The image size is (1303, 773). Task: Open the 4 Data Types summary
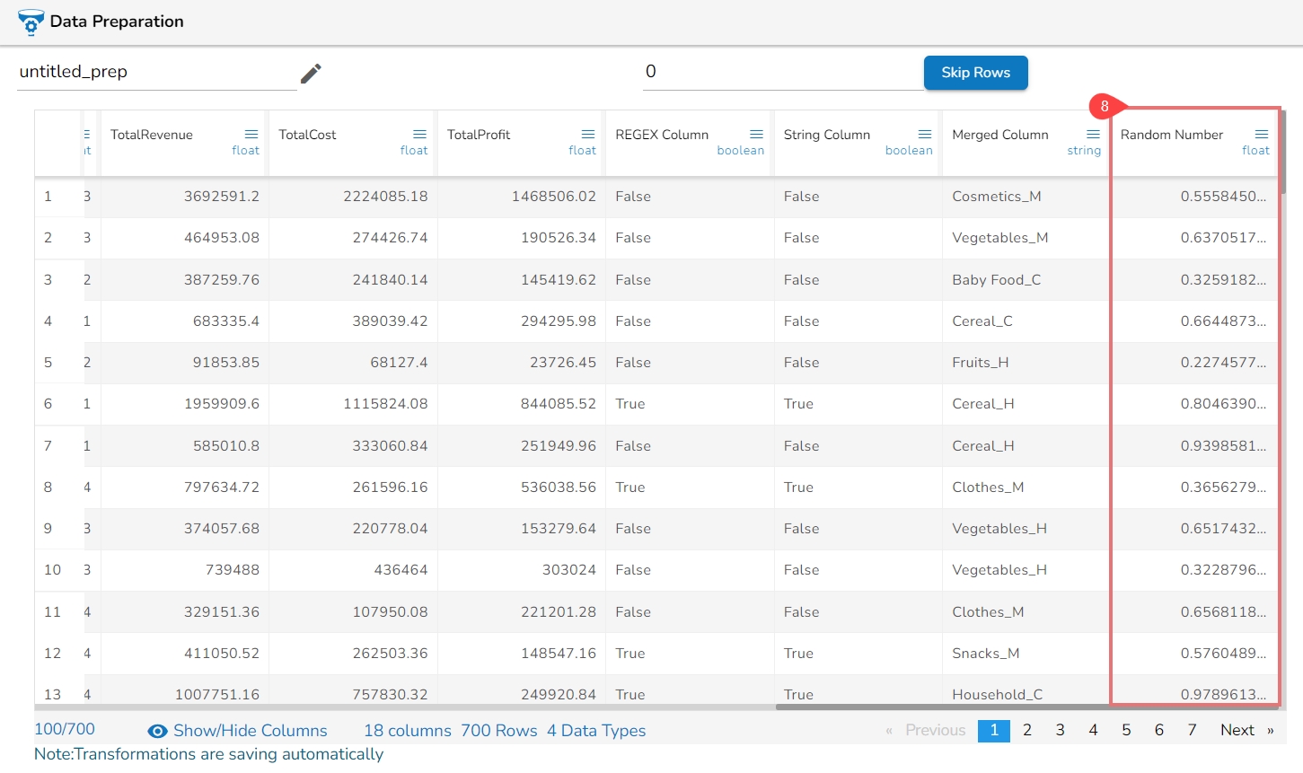click(596, 731)
